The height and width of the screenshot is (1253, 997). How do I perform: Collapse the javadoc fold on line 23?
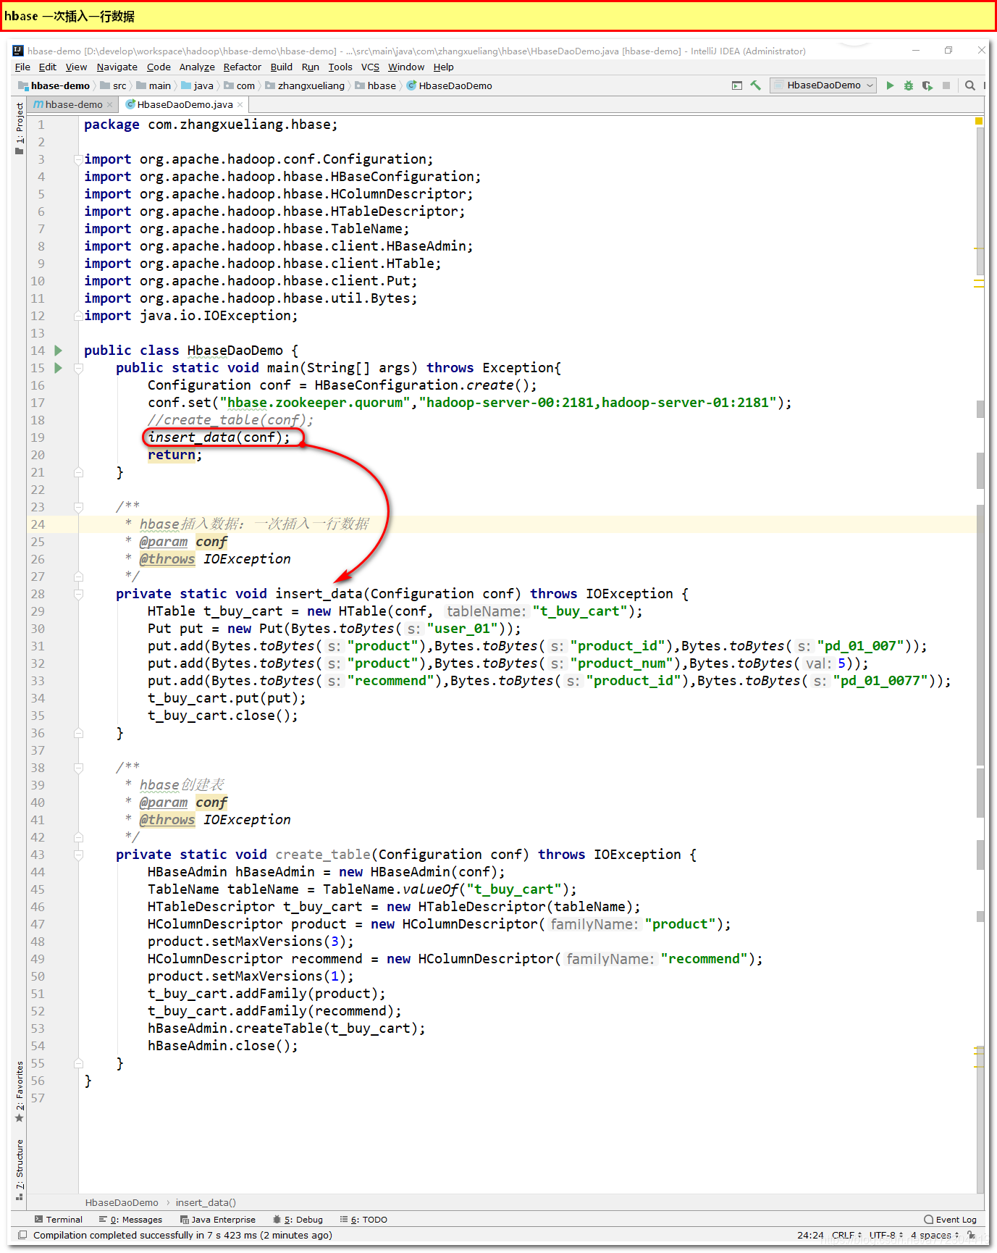coord(77,507)
